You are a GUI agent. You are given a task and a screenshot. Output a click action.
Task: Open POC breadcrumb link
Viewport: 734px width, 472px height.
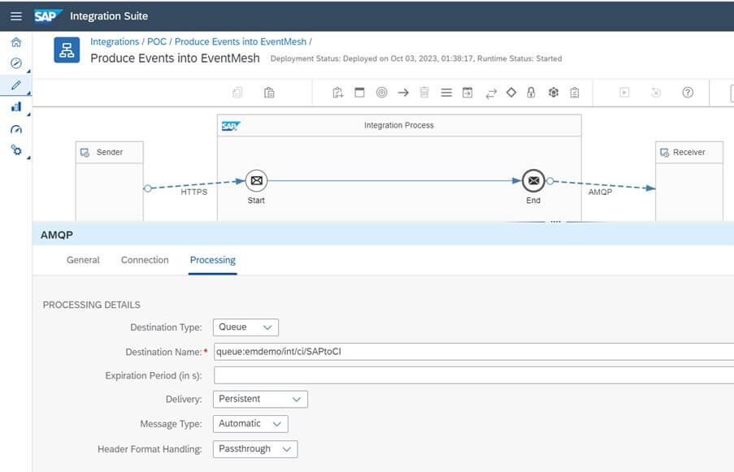click(157, 41)
